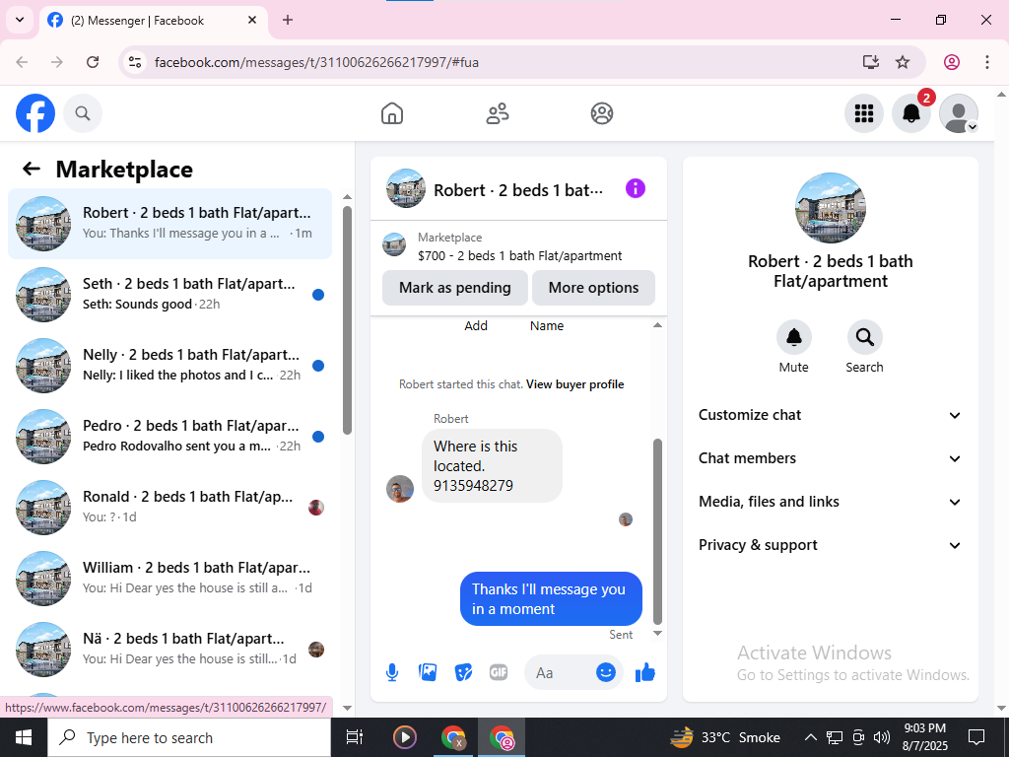Focus the Aa message input field
Viewport: 1009px width, 757px height.
pos(560,672)
